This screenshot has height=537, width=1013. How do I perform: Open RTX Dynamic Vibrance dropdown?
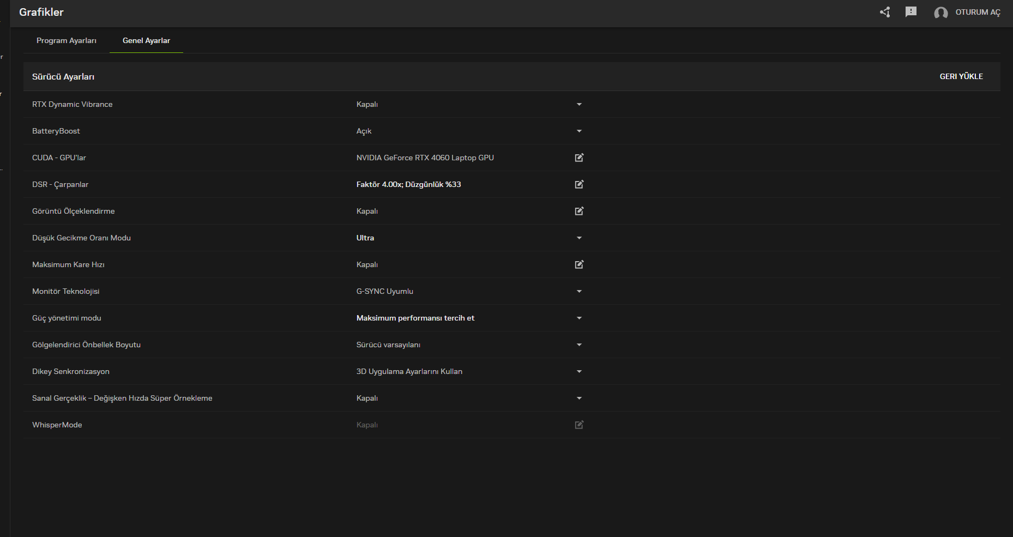pyautogui.click(x=579, y=104)
